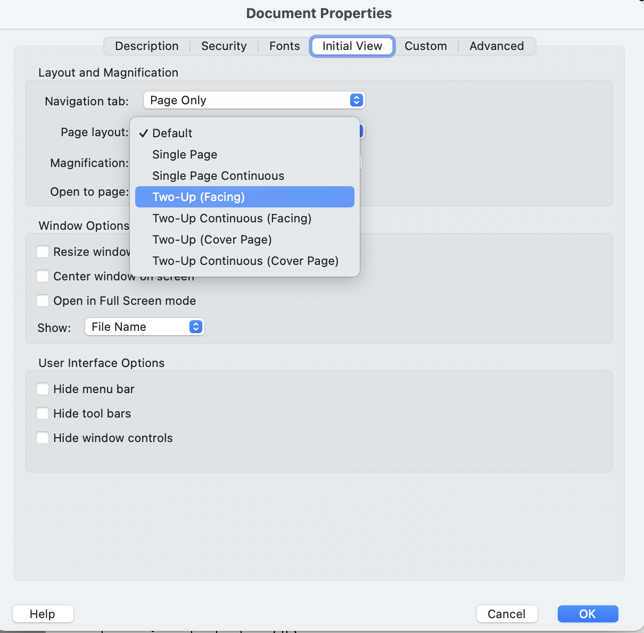This screenshot has width=644, height=633.
Task: Confirm settings with the OK button
Action: coord(588,614)
